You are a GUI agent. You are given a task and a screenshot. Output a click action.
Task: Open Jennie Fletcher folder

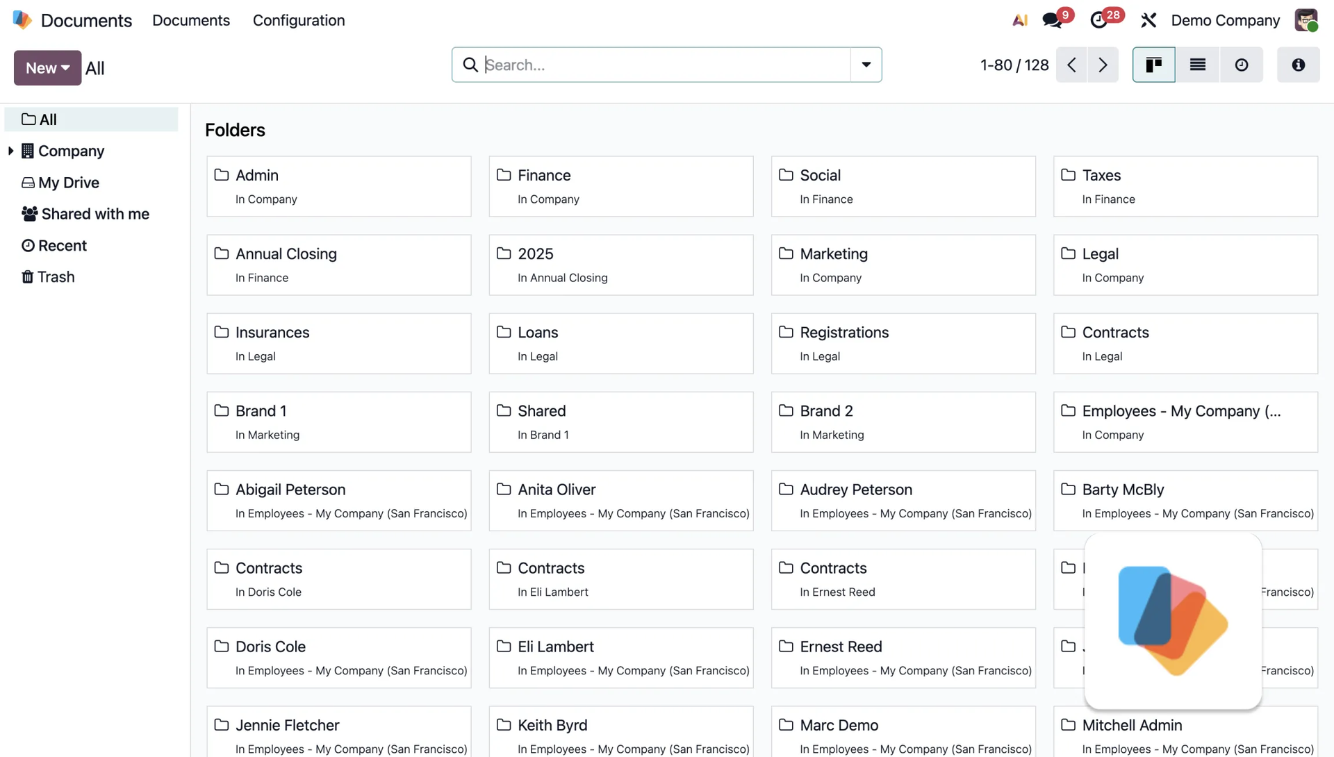pos(339,732)
